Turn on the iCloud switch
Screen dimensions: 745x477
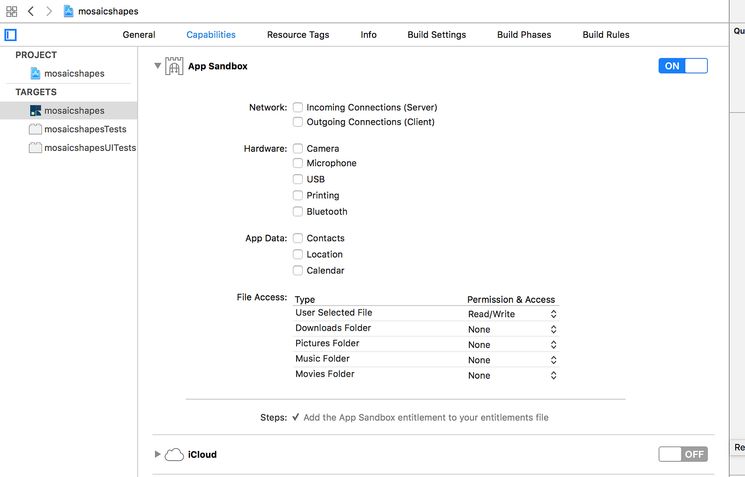click(683, 454)
